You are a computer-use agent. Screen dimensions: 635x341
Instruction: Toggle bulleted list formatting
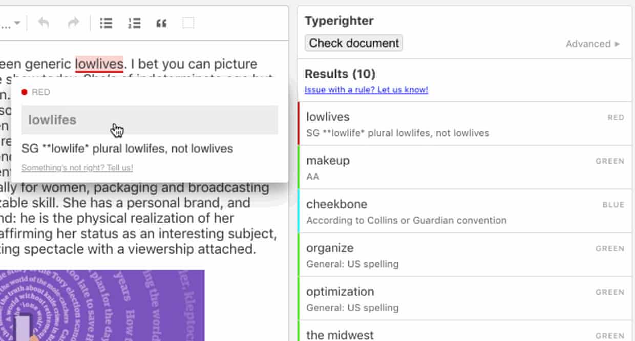106,23
